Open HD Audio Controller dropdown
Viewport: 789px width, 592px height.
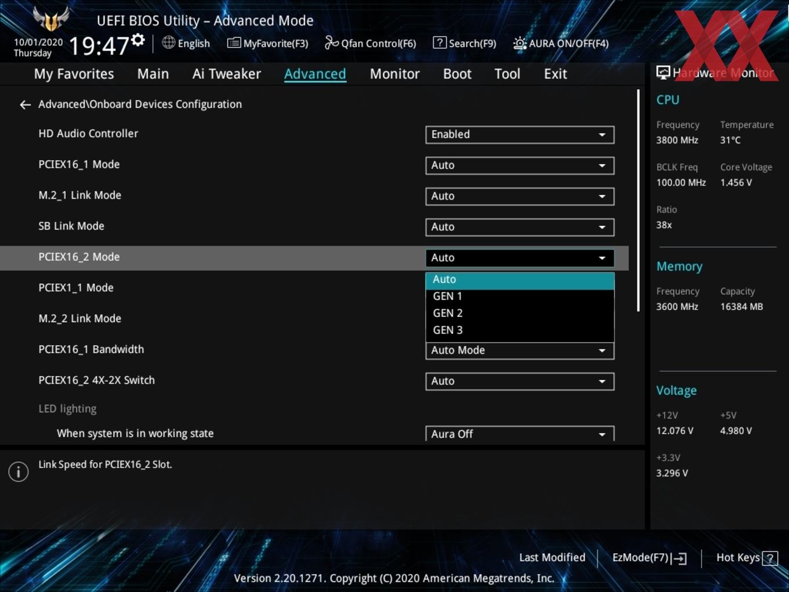click(x=520, y=135)
